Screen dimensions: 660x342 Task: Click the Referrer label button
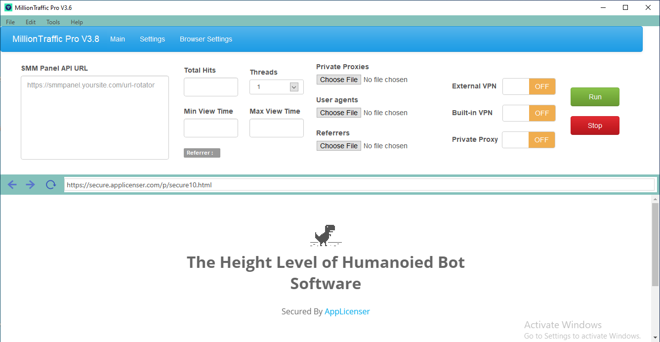tap(202, 153)
